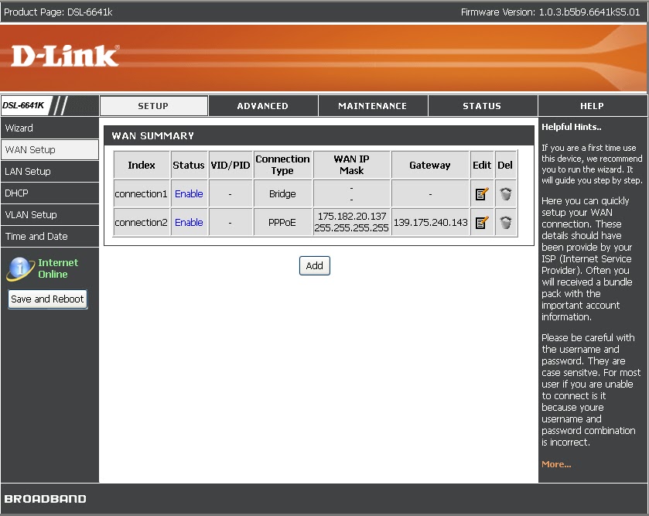The height and width of the screenshot is (516, 649).
Task: Click the Internet Online info globe icon
Action: click(19, 268)
